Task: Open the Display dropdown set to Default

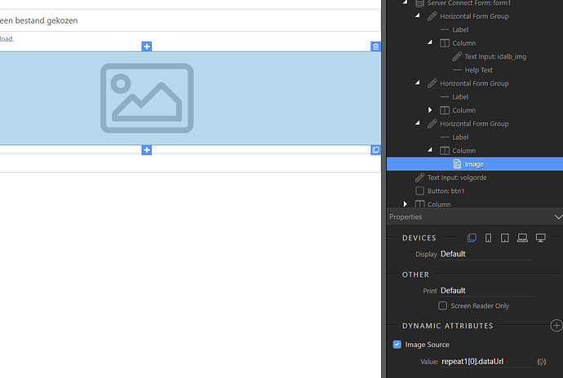Action: [x=486, y=254]
